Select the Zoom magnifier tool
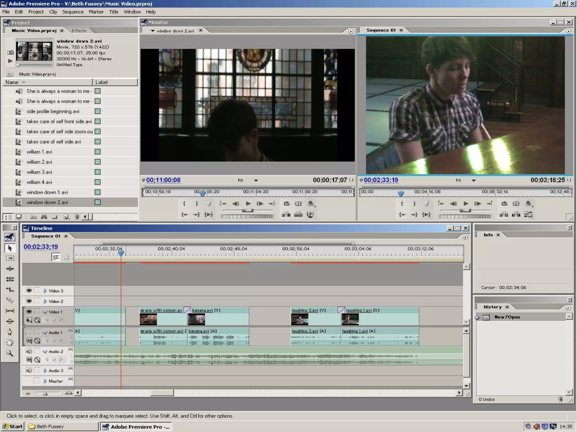This screenshot has height=432, width=577. coord(10,353)
